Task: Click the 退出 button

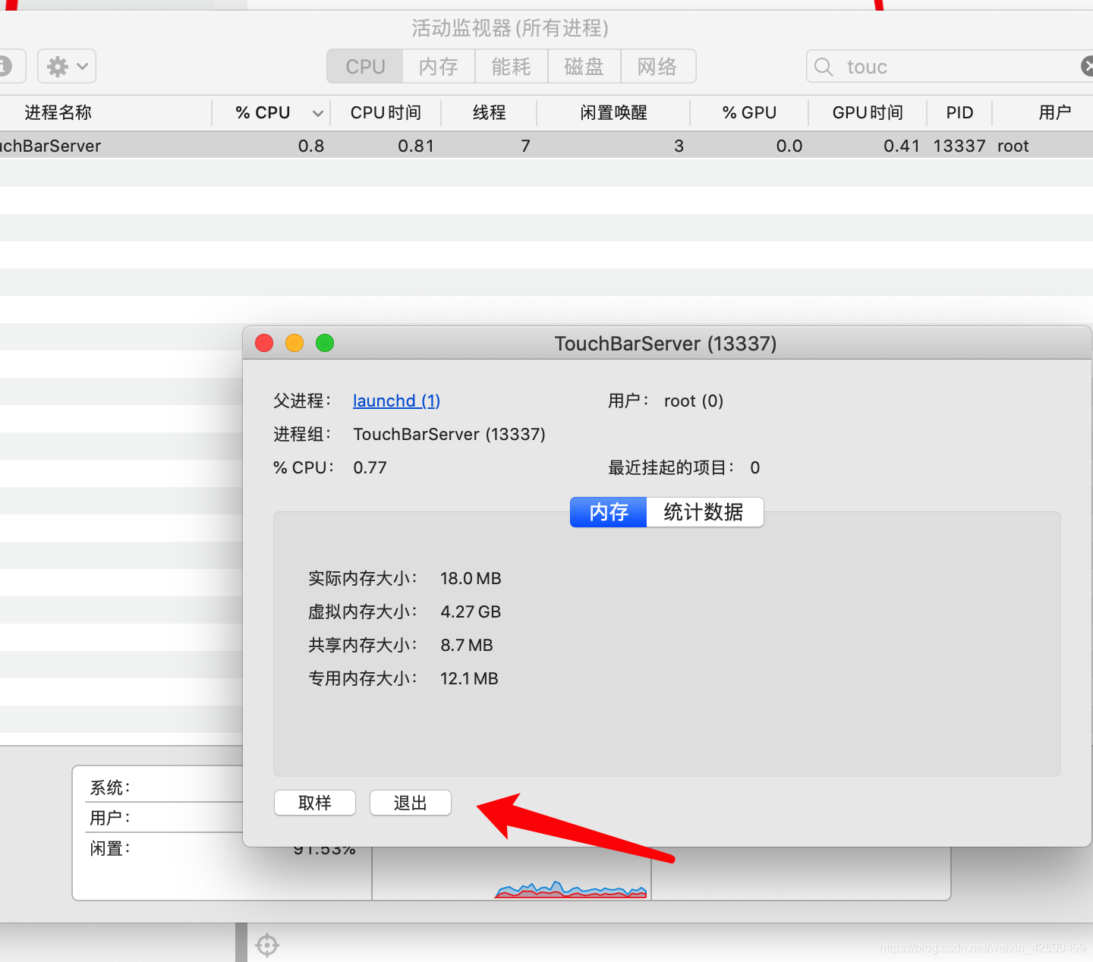Action: point(411,803)
